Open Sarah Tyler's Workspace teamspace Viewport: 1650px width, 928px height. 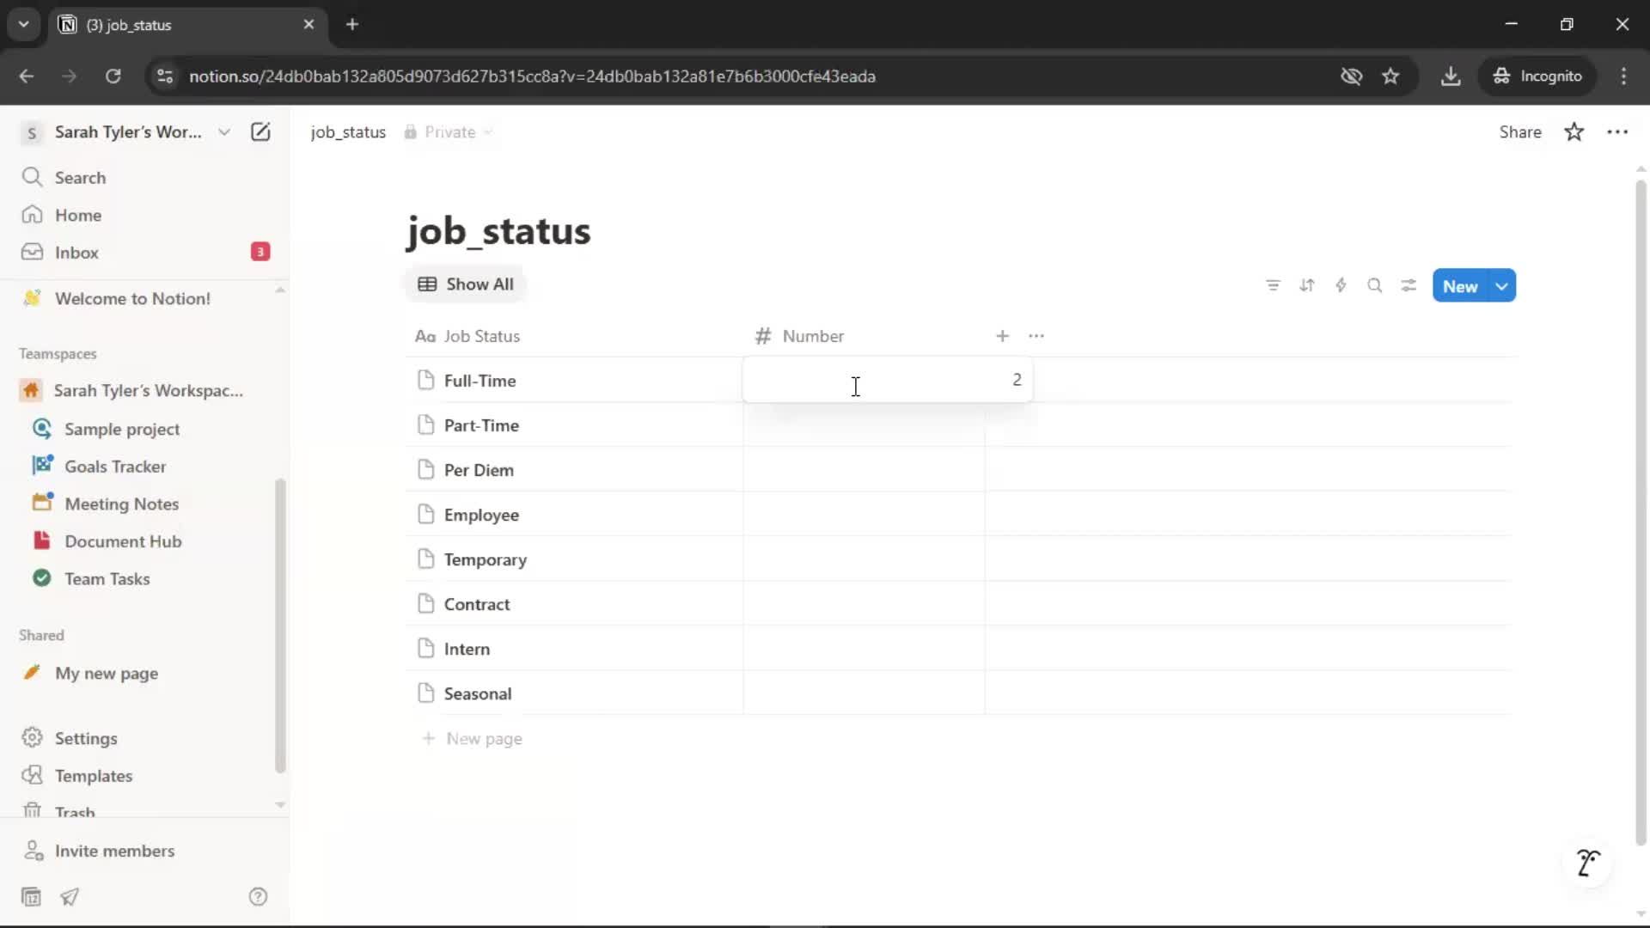click(x=148, y=391)
